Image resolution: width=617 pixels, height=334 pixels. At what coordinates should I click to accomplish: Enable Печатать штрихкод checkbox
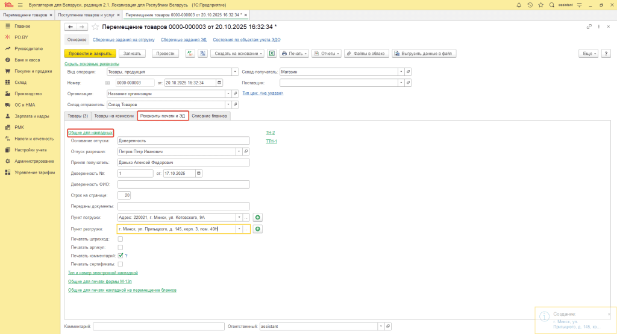121,239
